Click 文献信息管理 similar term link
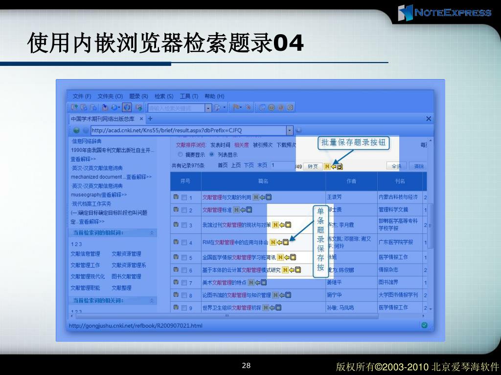The width and height of the screenshot is (501, 375). [85, 254]
